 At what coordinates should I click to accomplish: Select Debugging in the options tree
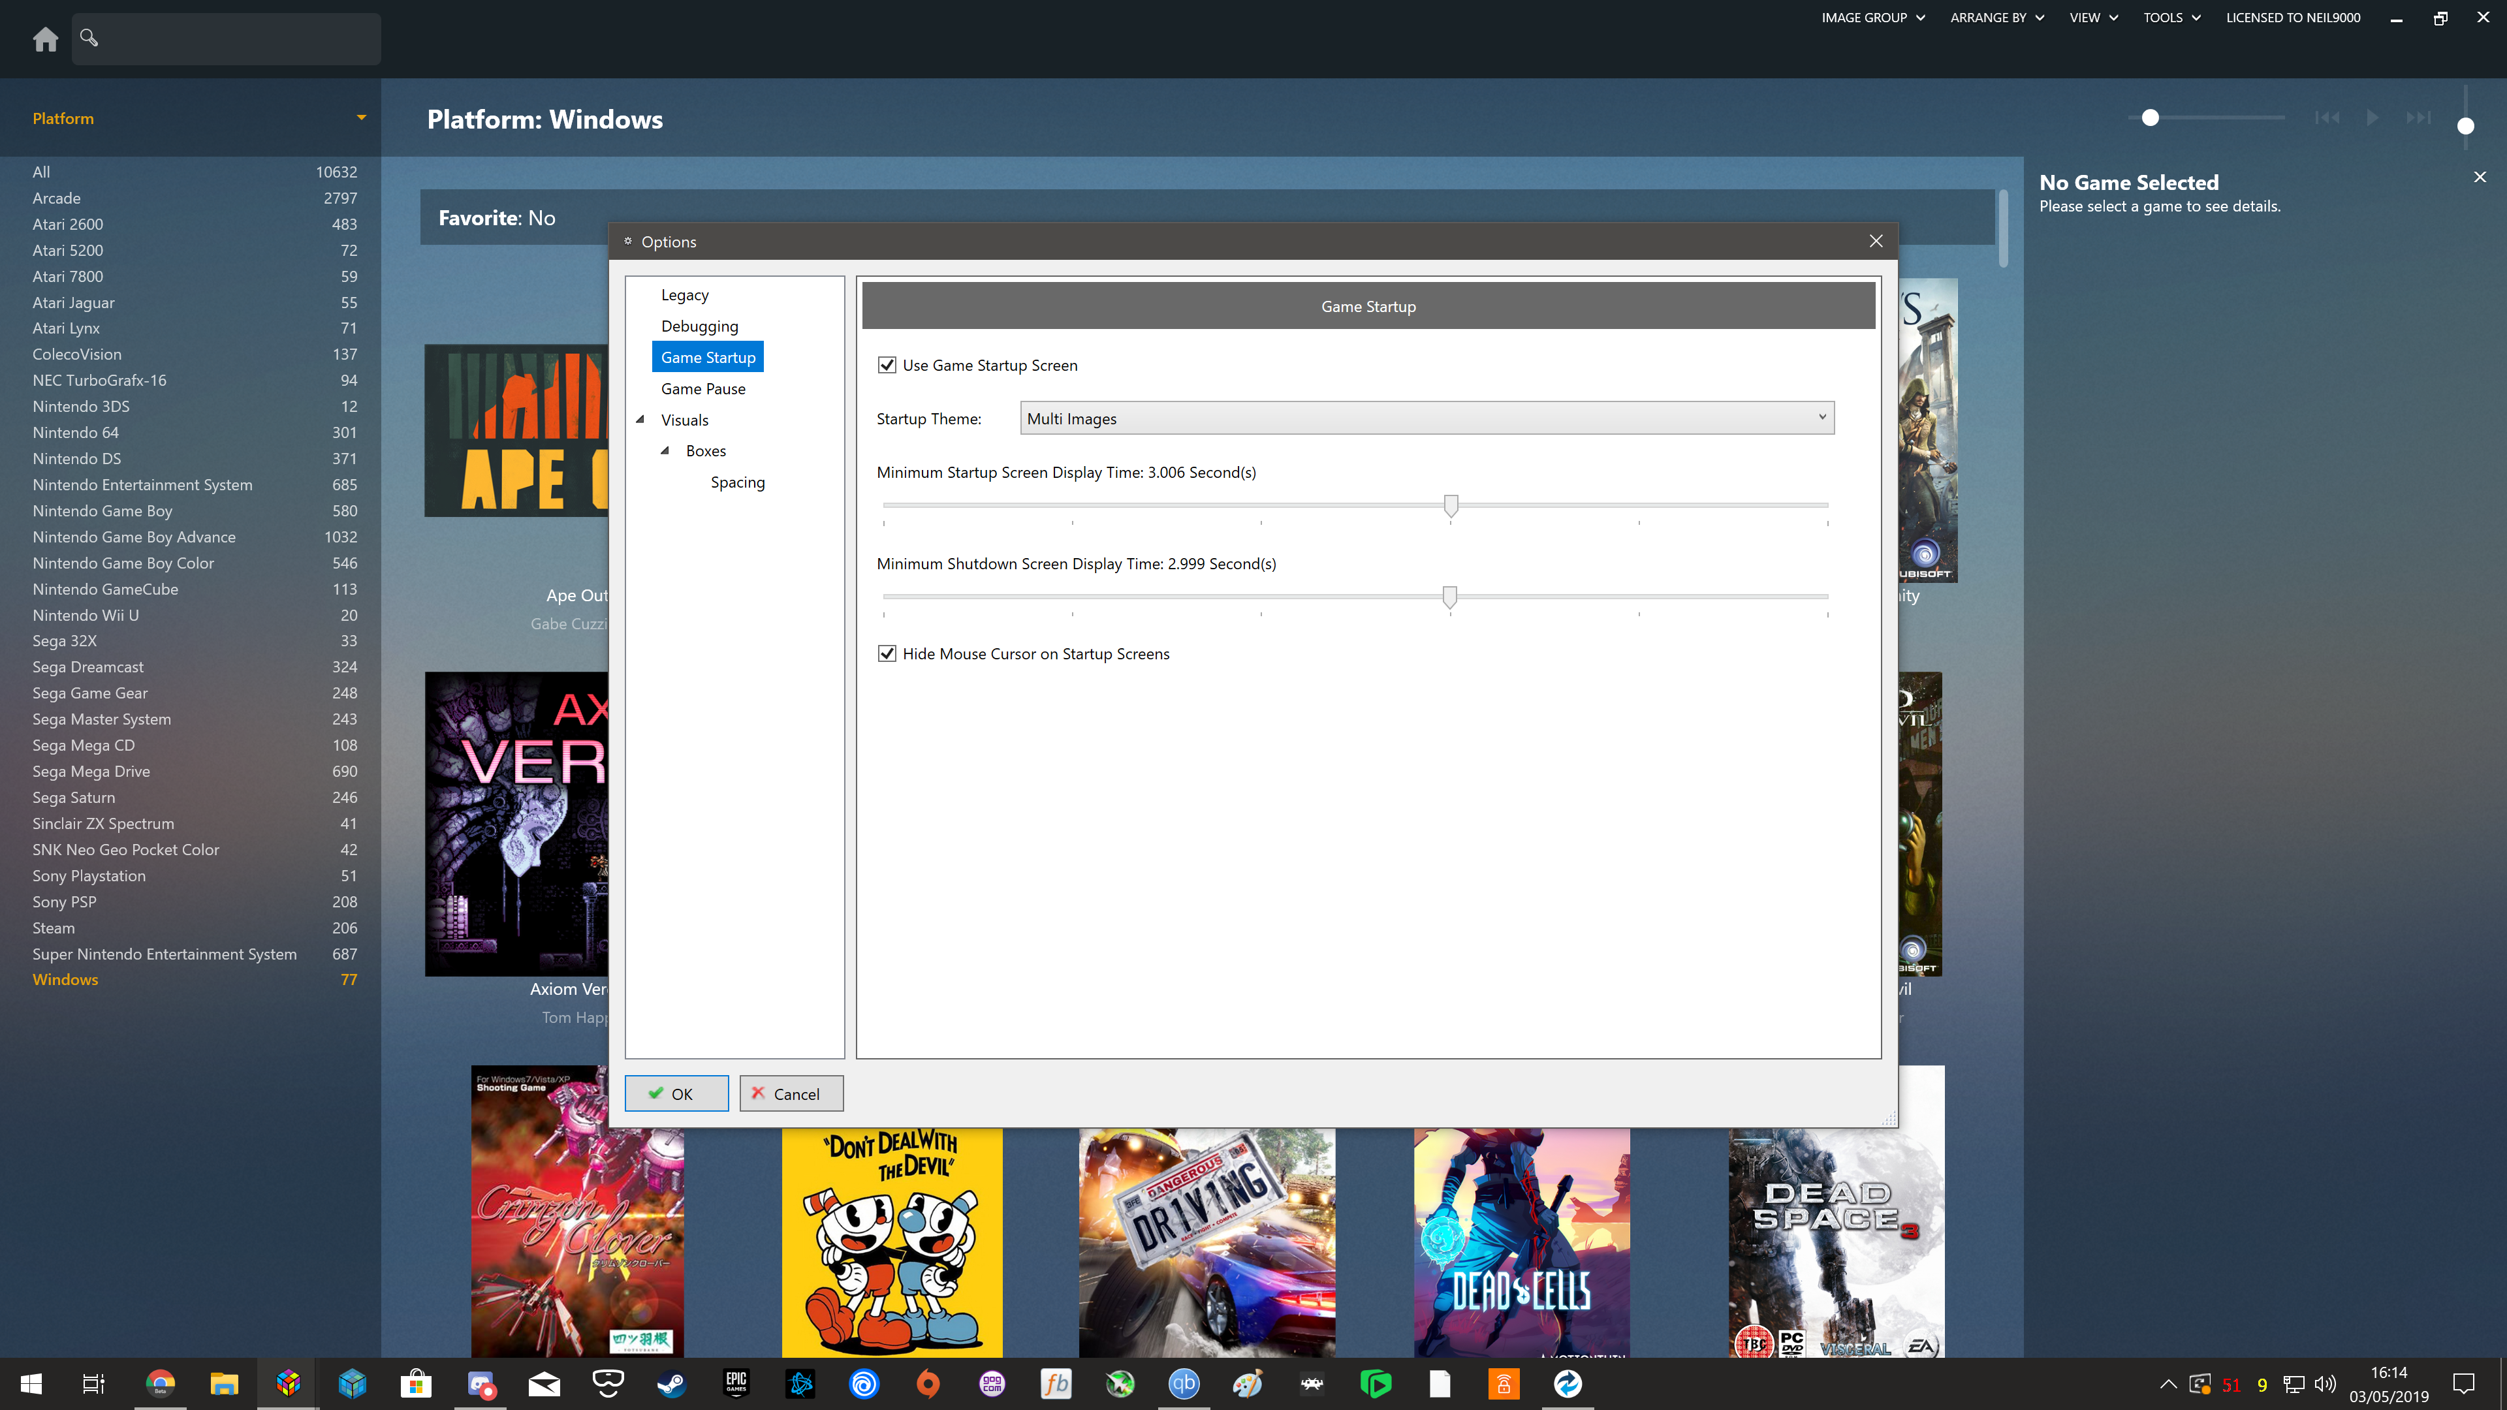[x=700, y=326]
